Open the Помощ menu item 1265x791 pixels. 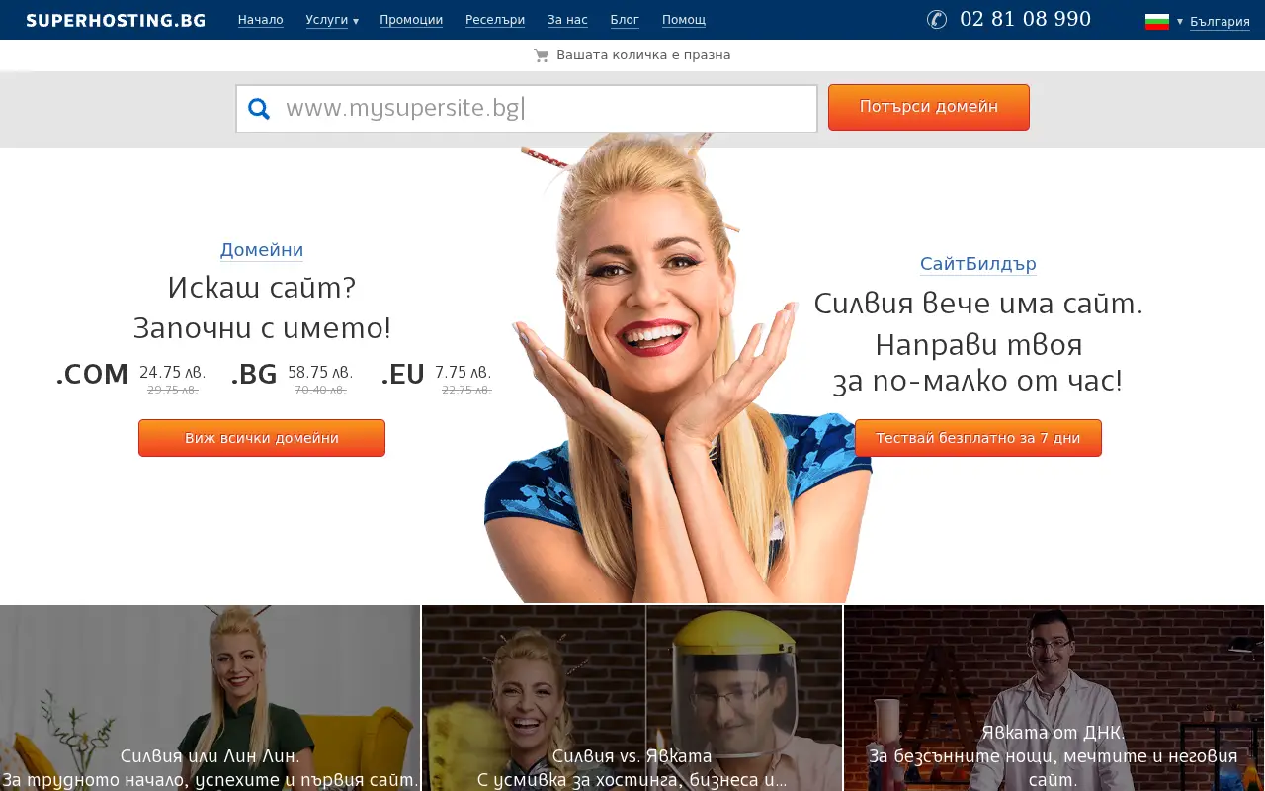click(x=684, y=20)
